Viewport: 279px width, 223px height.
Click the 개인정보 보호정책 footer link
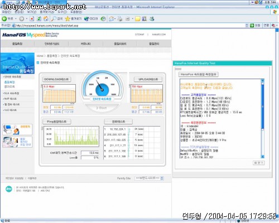(x=15, y=178)
